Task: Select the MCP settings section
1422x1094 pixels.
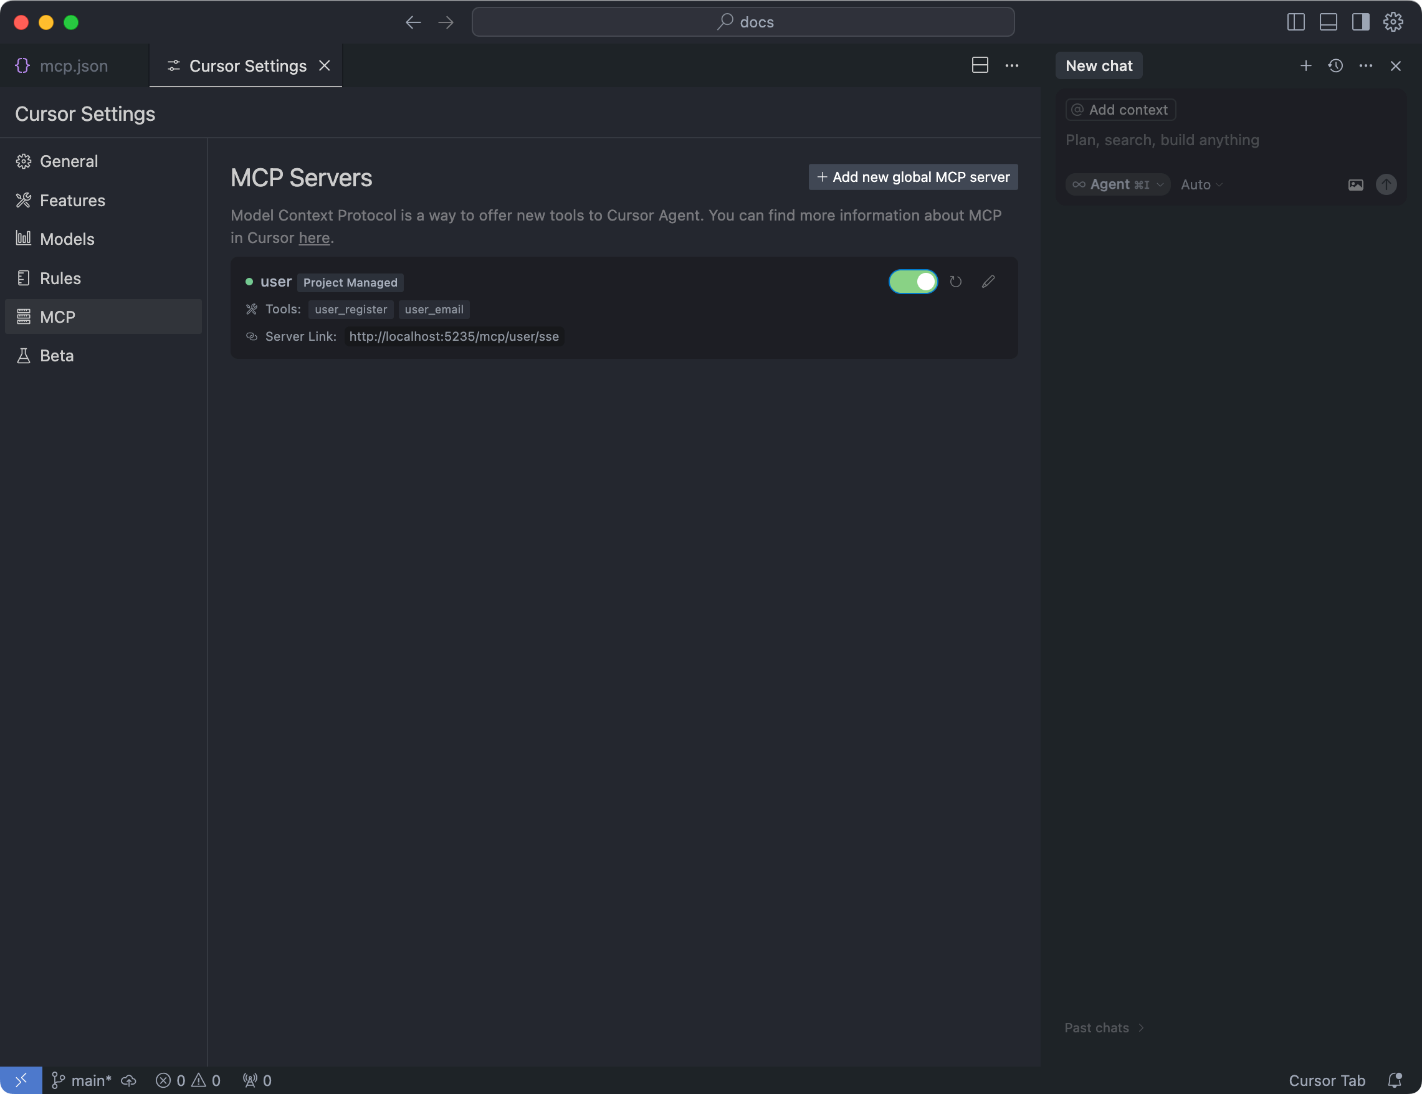Action: click(103, 317)
